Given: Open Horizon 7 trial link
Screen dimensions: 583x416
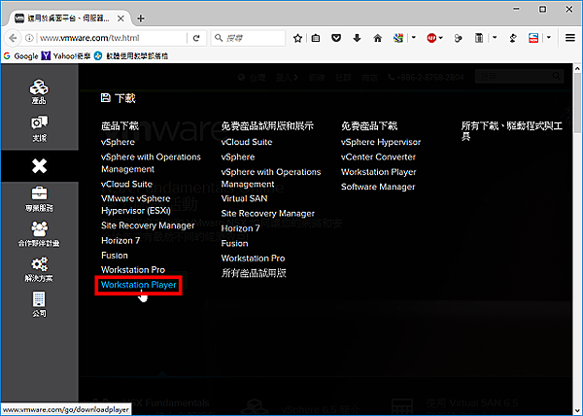Looking at the screenshot, I should 240,228.
